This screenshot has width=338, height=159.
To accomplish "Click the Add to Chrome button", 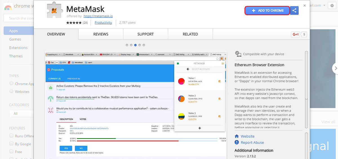I will [x=267, y=10].
